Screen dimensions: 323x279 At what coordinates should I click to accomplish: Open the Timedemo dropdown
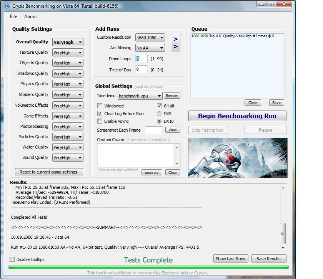140,96
